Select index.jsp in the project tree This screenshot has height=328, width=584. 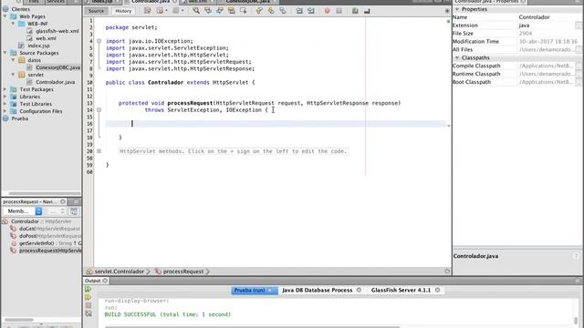[38, 46]
